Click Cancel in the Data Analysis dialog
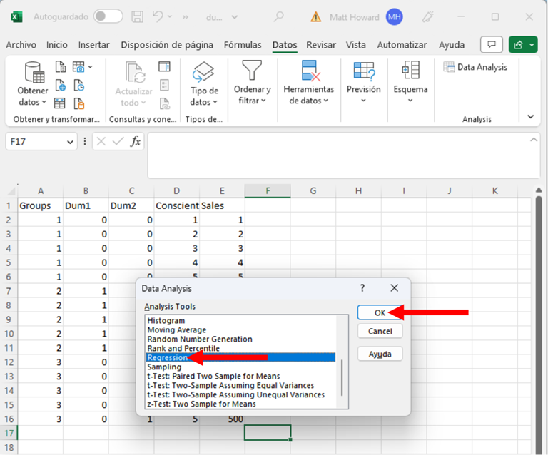This screenshot has height=455, width=548. point(380,332)
